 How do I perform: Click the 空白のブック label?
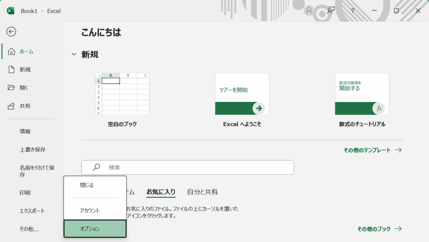click(x=122, y=124)
